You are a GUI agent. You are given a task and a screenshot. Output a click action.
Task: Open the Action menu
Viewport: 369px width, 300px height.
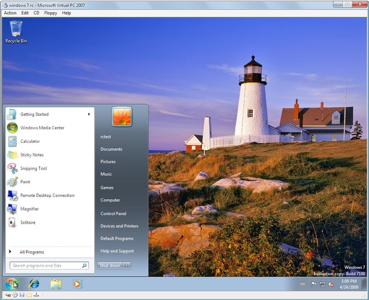[x=10, y=13]
